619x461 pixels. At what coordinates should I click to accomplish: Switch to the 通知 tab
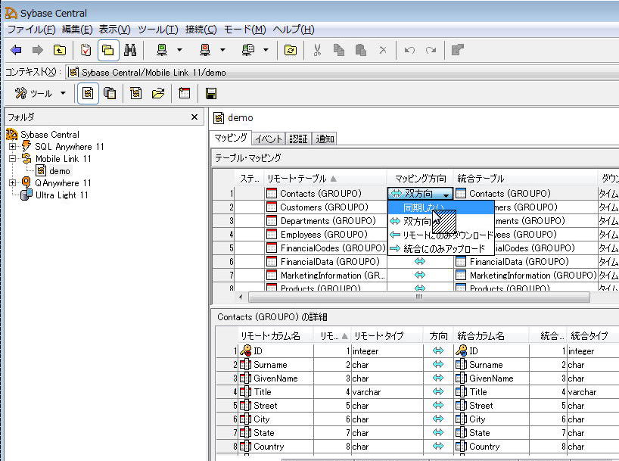(x=325, y=139)
